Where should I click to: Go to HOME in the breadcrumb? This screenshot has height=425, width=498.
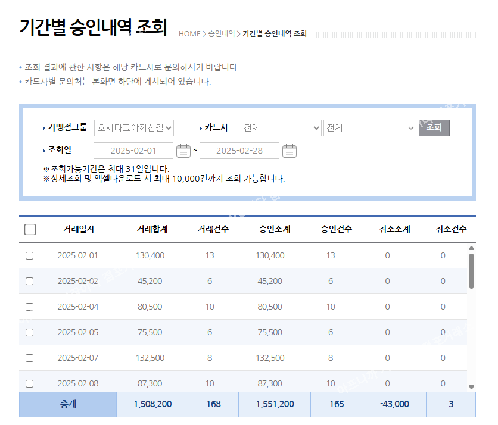189,34
